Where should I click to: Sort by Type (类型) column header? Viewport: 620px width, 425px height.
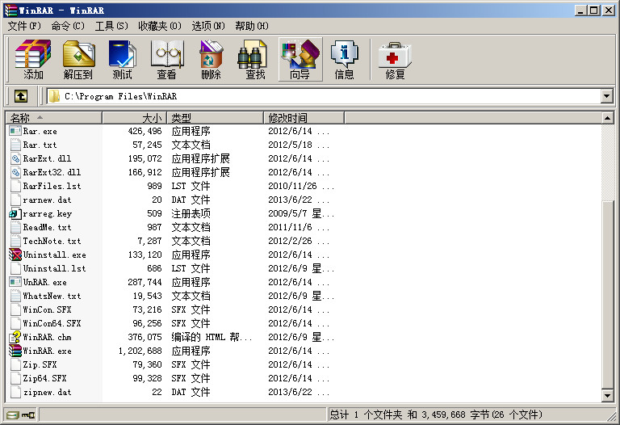215,117
